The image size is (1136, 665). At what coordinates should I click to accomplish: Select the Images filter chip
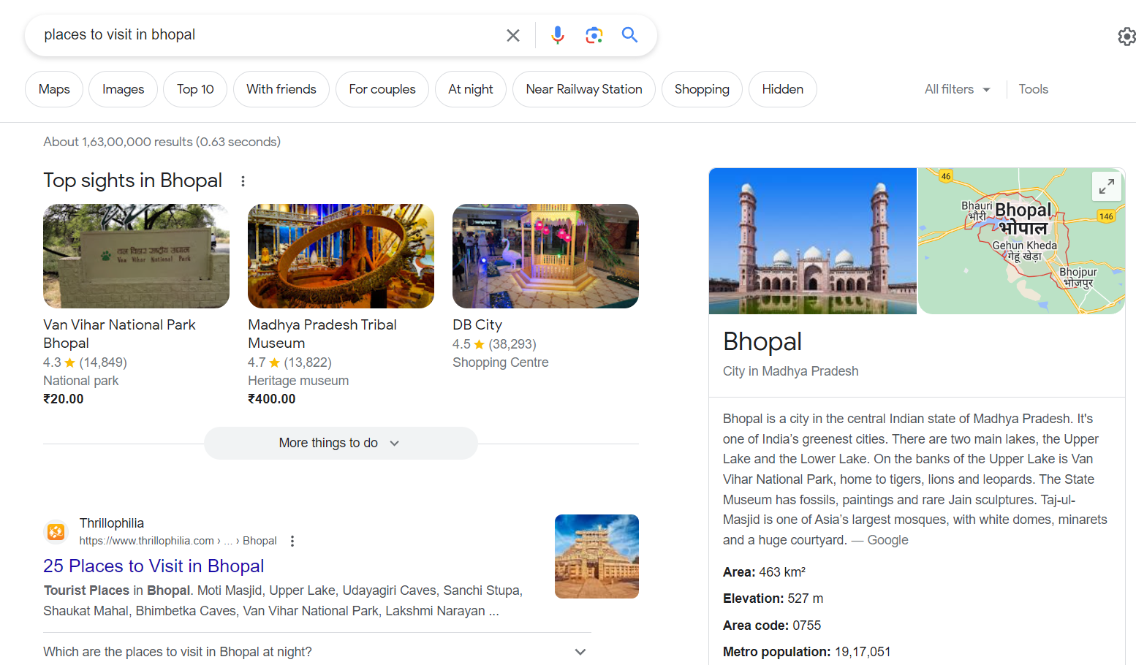(123, 89)
